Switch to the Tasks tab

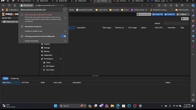6,79
